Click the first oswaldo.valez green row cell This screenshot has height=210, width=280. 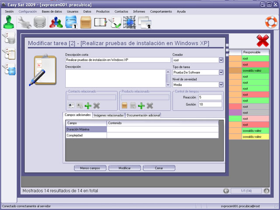tap(255, 70)
